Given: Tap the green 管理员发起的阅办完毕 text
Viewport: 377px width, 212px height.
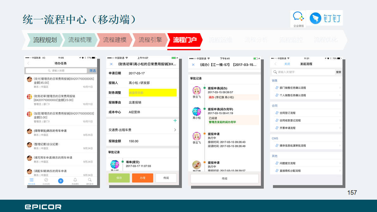Looking at the screenshot, I should [x=222, y=122].
